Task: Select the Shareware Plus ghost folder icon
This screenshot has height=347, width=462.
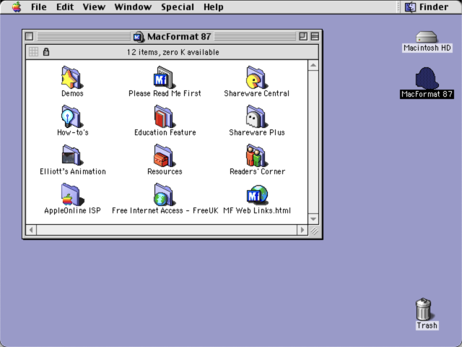Action: coord(257,117)
